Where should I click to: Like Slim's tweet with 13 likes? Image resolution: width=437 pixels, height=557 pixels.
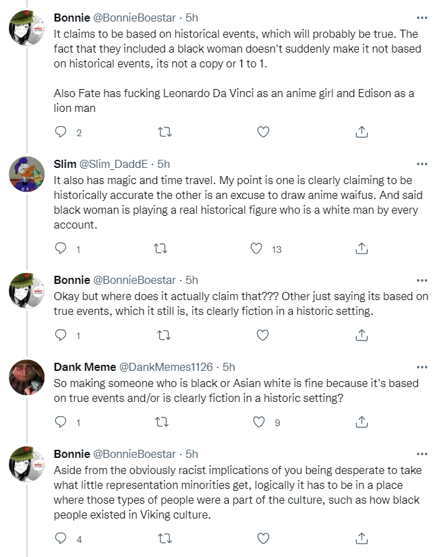256,249
